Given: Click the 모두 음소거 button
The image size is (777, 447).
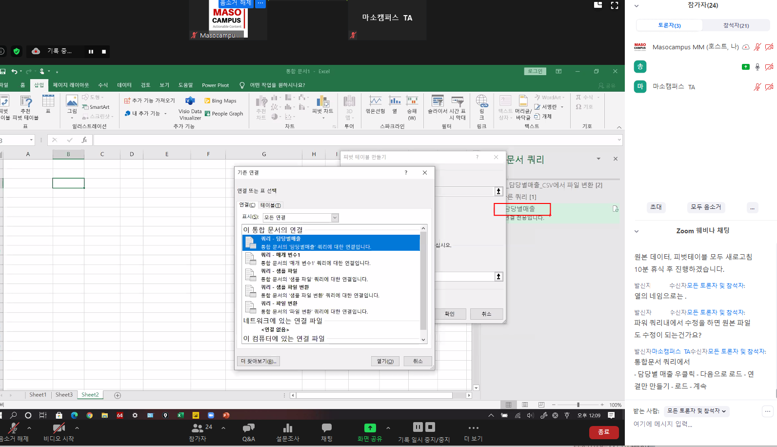Looking at the screenshot, I should [x=705, y=207].
